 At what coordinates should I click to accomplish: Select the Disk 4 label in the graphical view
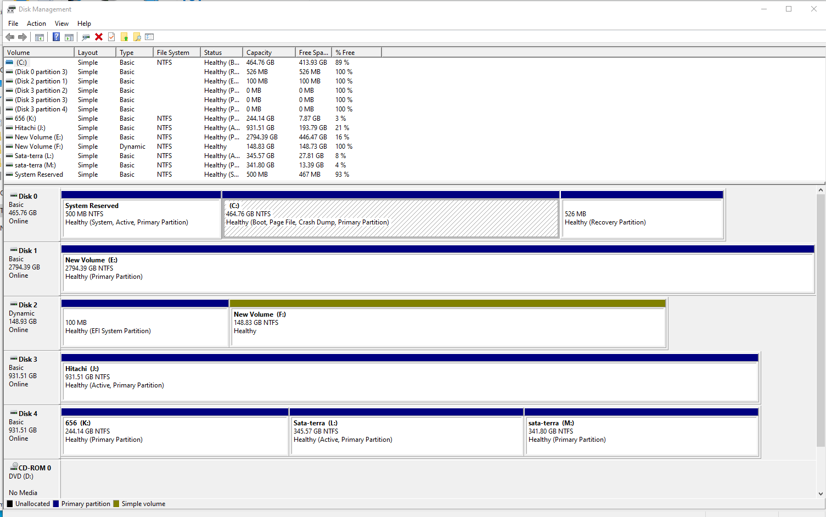pos(32,432)
